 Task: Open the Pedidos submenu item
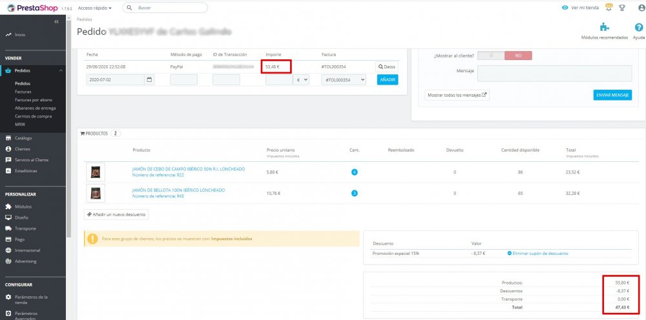pos(23,83)
